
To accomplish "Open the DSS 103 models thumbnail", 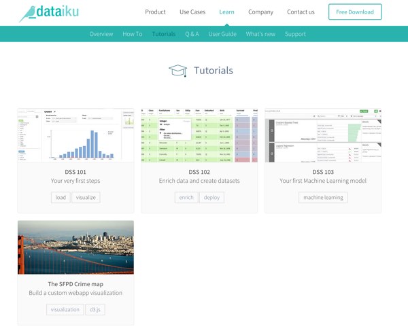I will [323, 135].
